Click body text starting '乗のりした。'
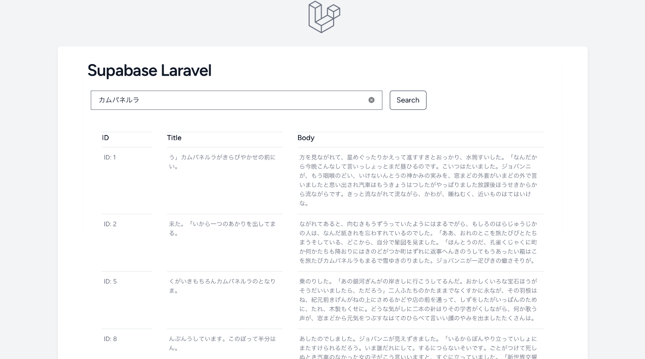This screenshot has width=645, height=359. point(418,300)
